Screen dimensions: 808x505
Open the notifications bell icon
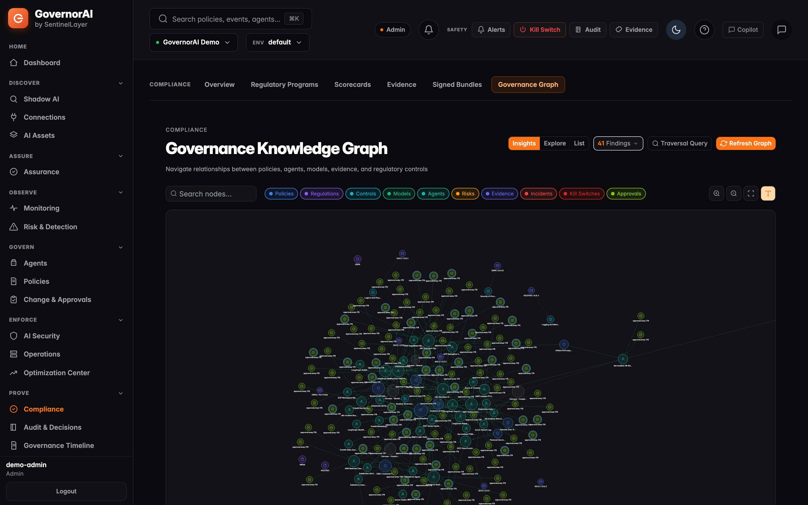click(x=429, y=30)
